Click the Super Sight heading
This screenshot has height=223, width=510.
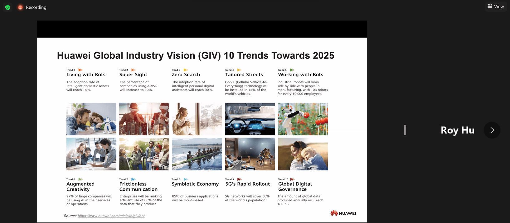point(133,75)
